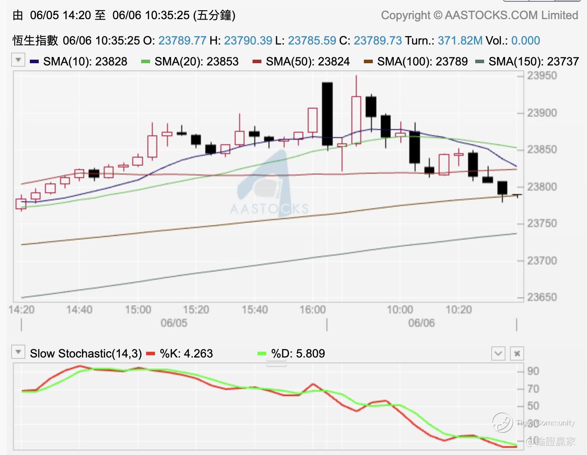587x455 pixels.
Task: Click the 23700 price axis label
Action: pos(542,260)
